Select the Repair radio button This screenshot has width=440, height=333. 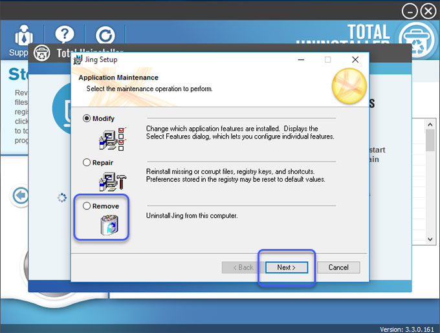pos(87,162)
